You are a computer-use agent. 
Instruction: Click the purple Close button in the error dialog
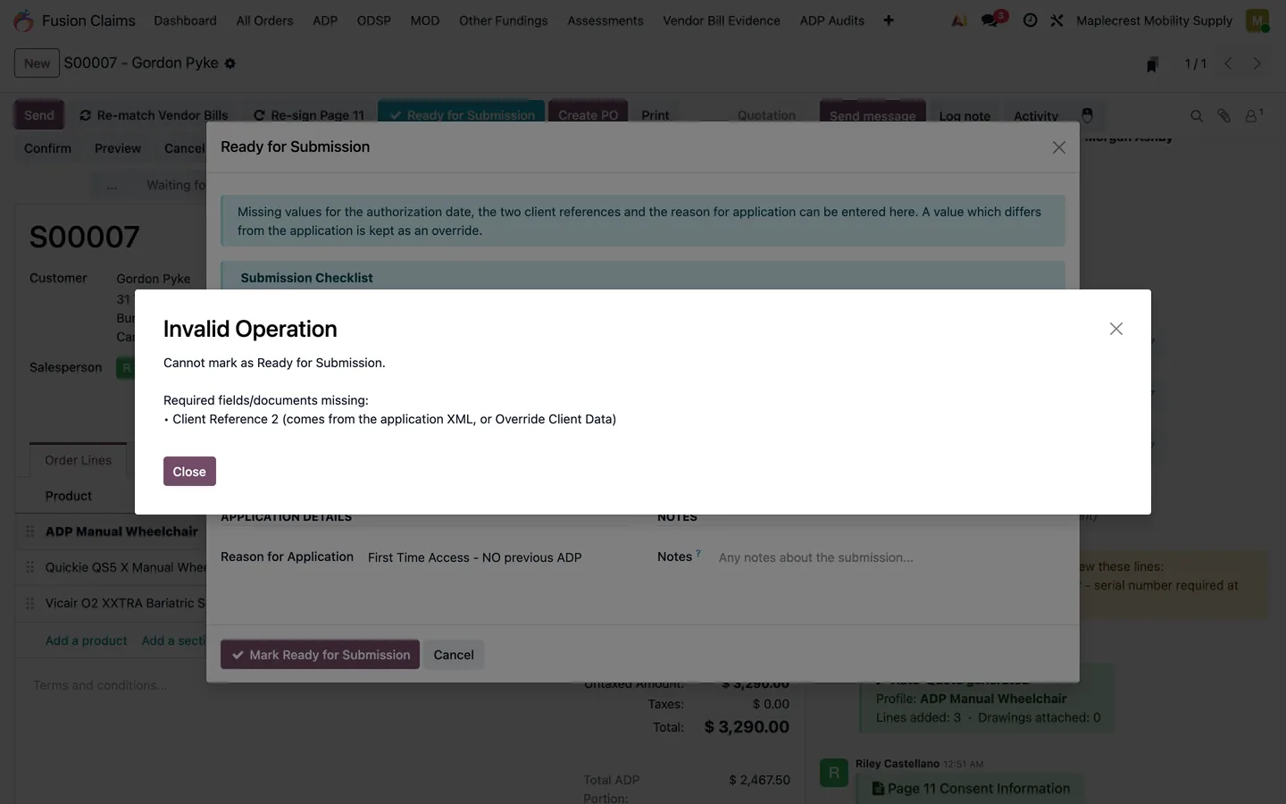coord(189,472)
